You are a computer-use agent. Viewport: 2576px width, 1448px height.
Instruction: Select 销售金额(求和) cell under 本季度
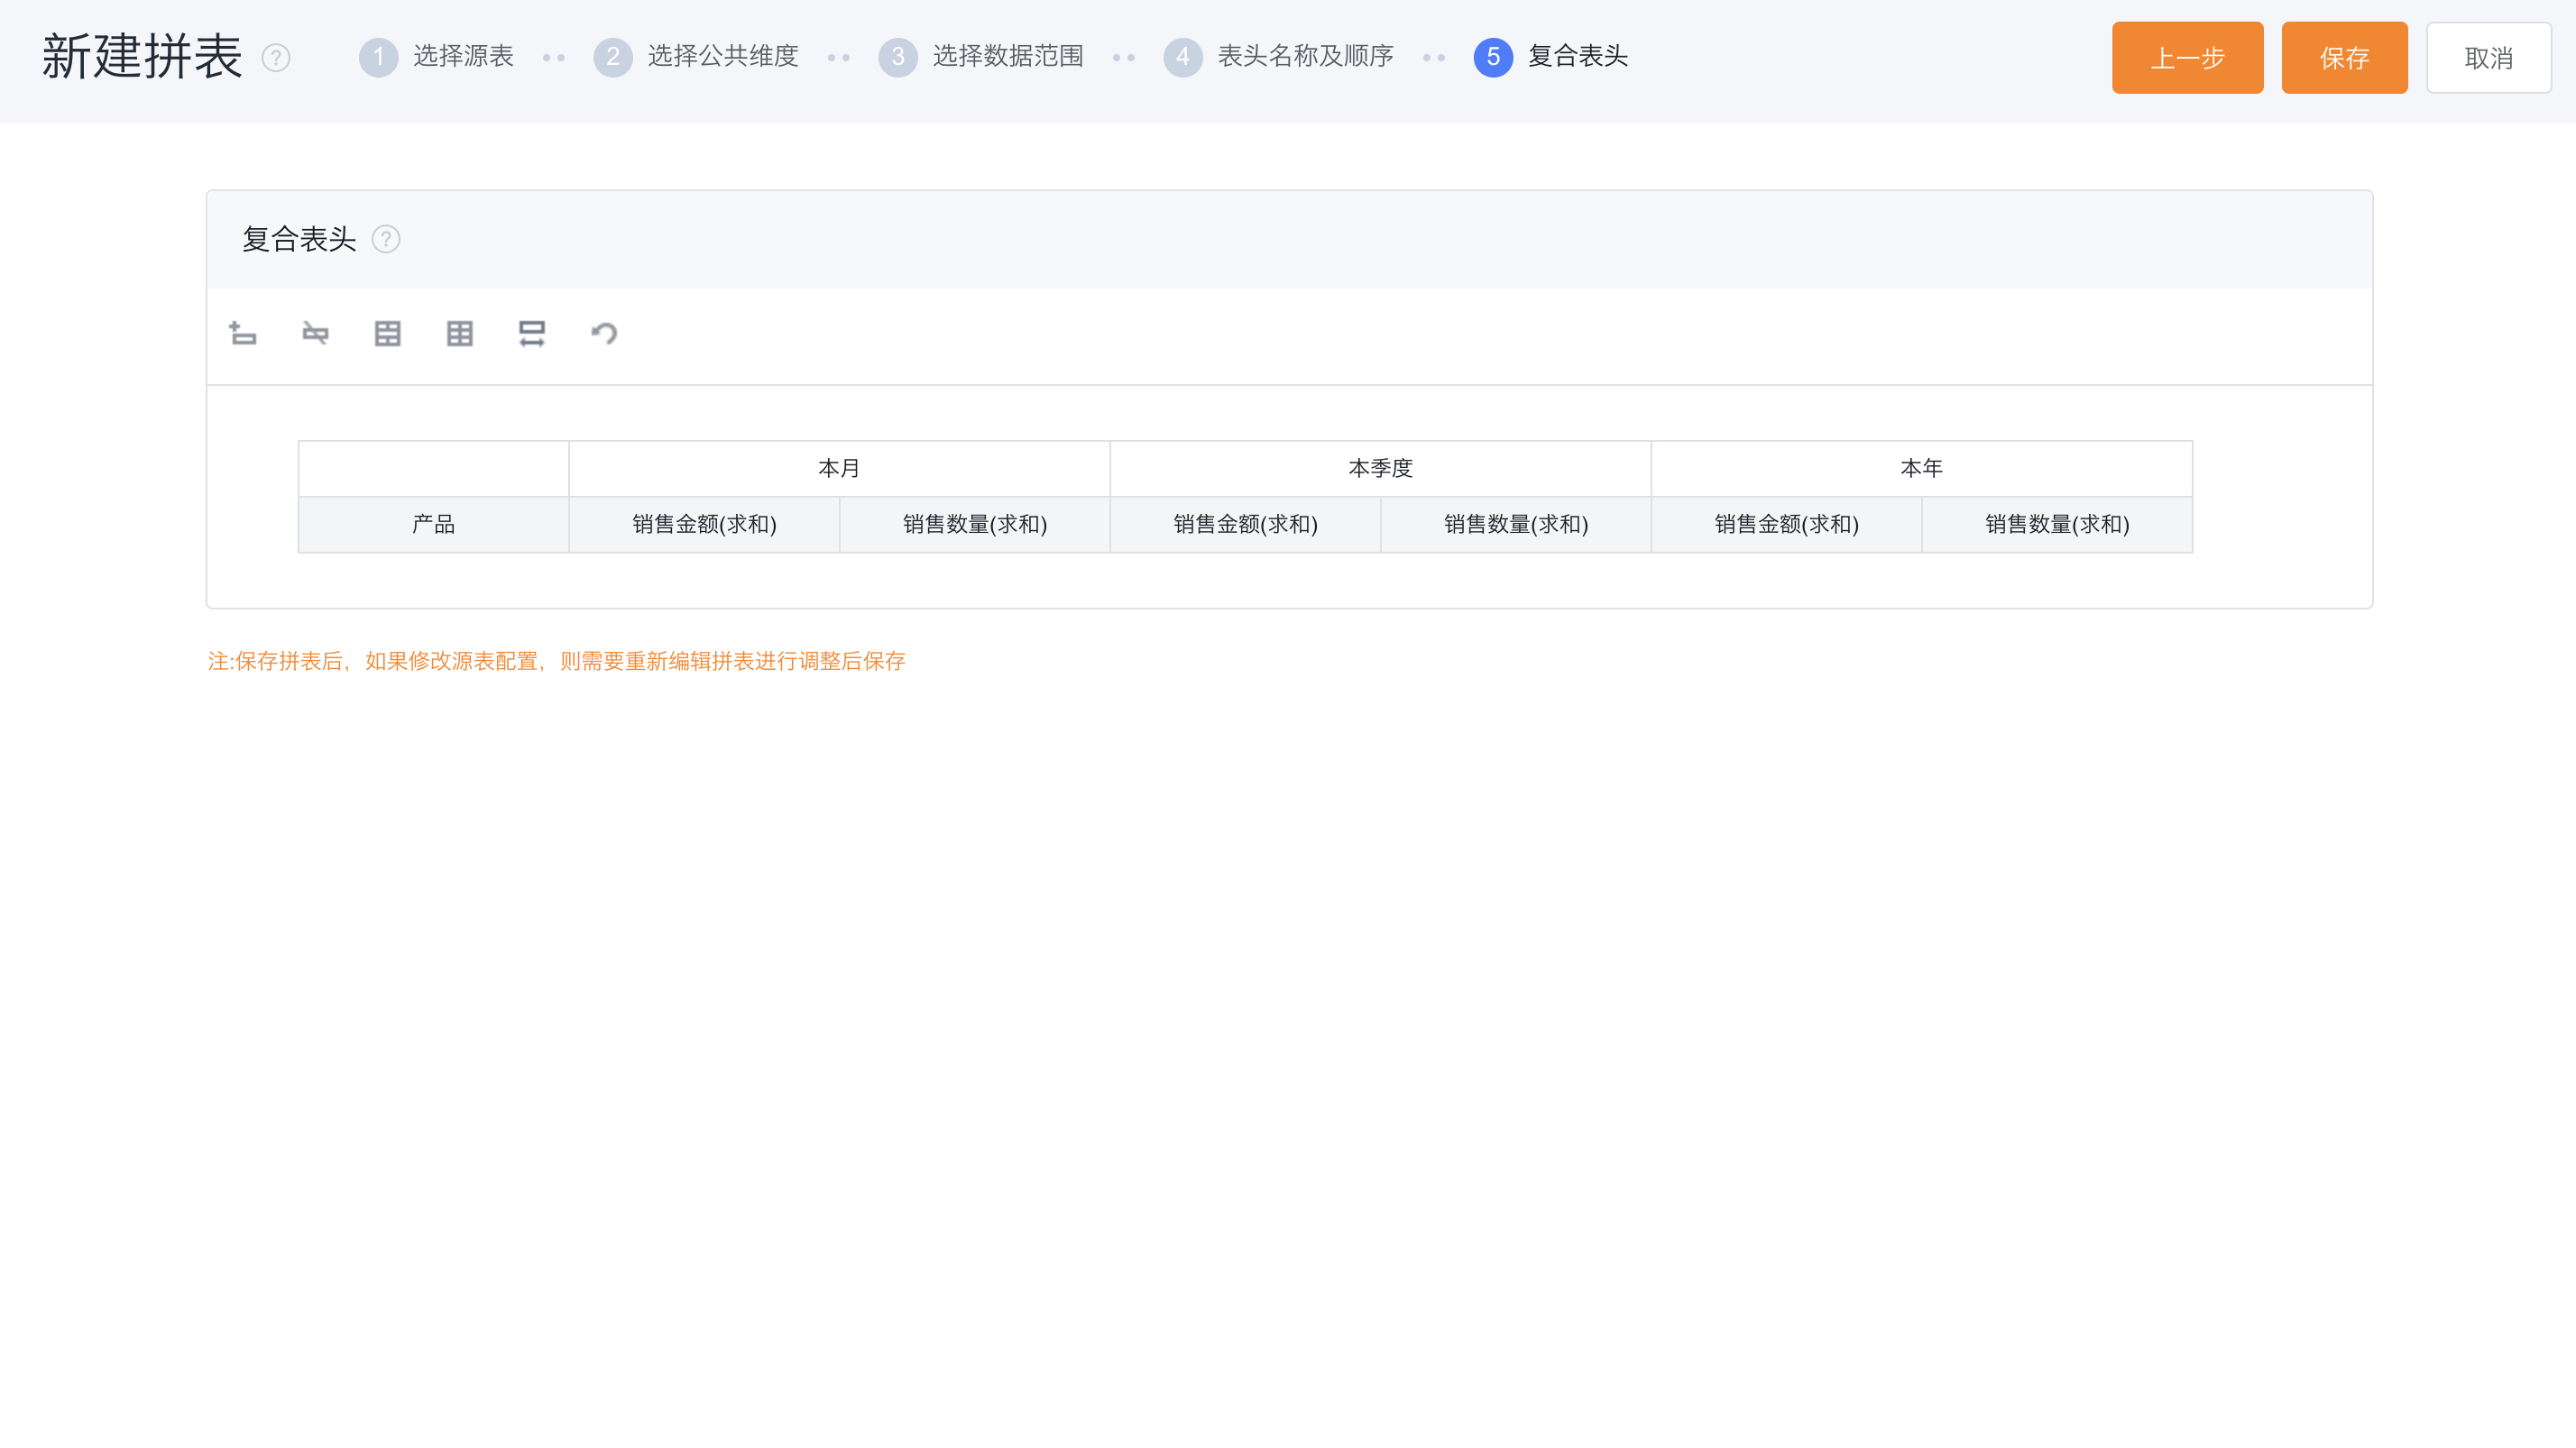(1245, 524)
